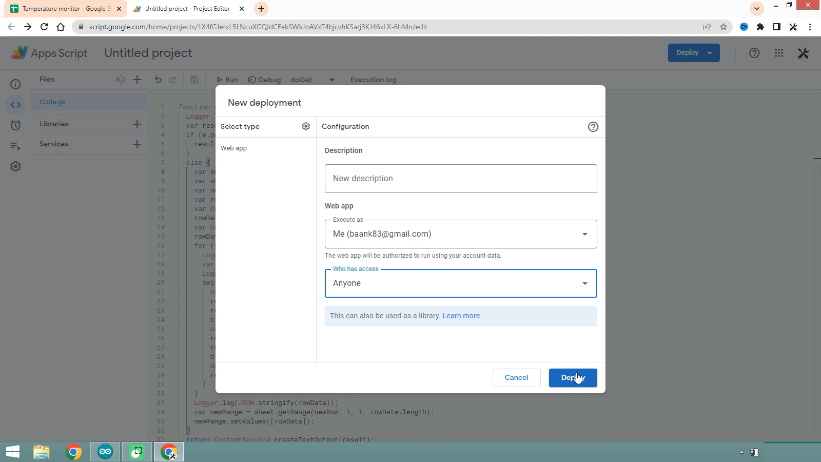821x462 pixels.
Task: Open Project Settings gear in sidebar
Action: [15, 166]
